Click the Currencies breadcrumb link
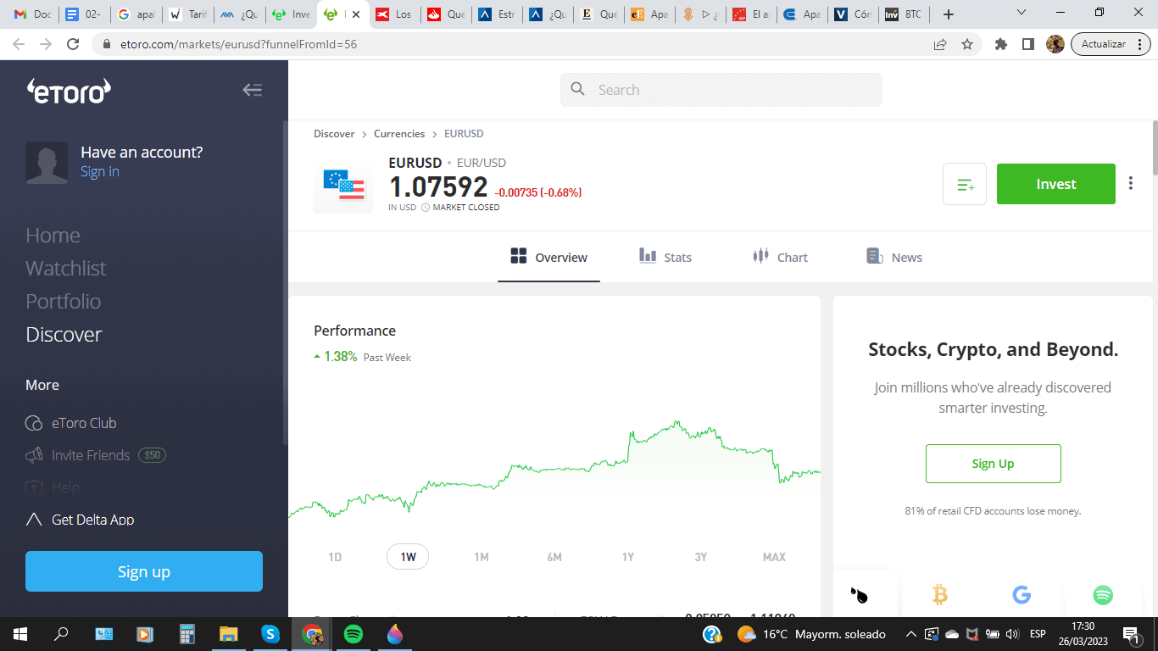 399,134
